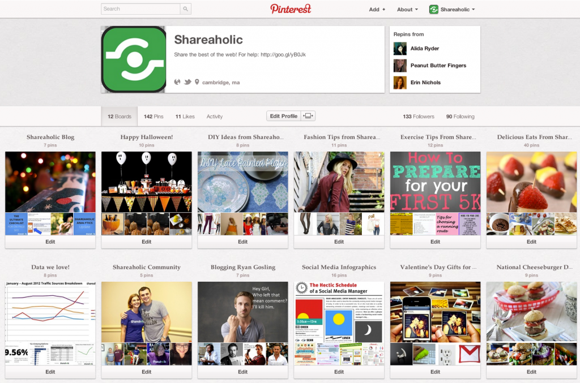Open the chocolate strawberries cover image
Viewport: 580px width, 383px height.
[x=531, y=182]
